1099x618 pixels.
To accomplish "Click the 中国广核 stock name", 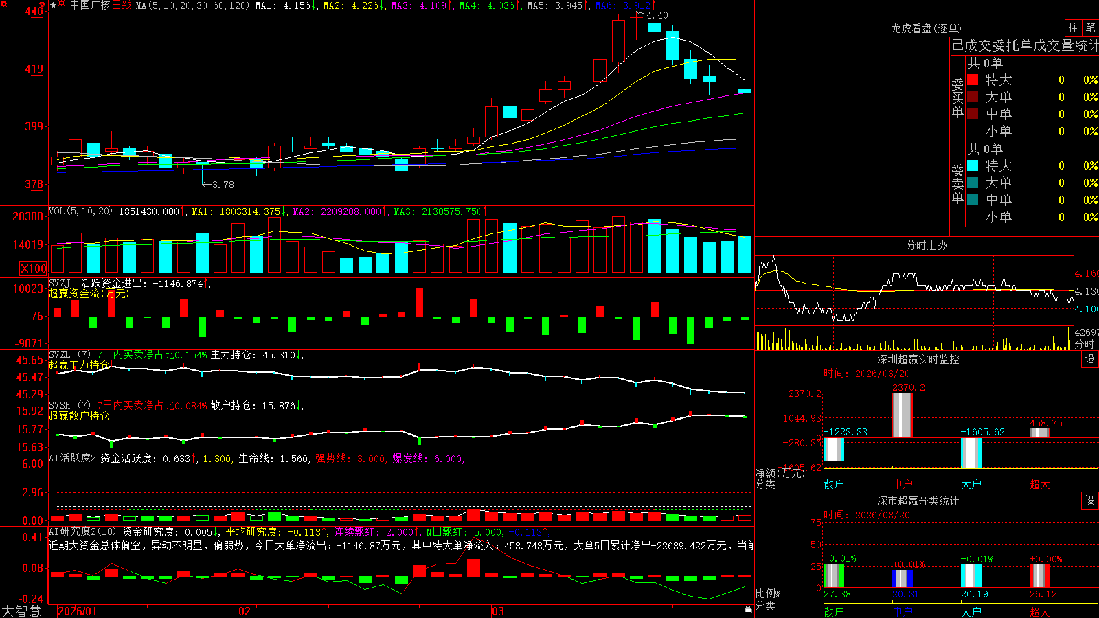I will (90, 5).
